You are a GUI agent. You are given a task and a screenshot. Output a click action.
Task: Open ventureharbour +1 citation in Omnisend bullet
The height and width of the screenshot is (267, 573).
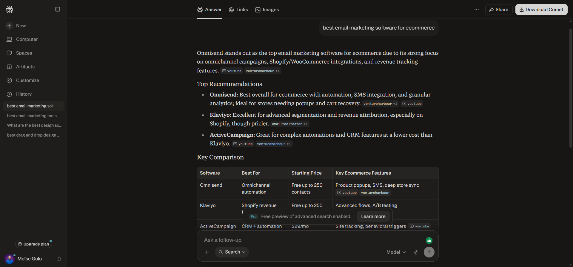click(x=380, y=104)
